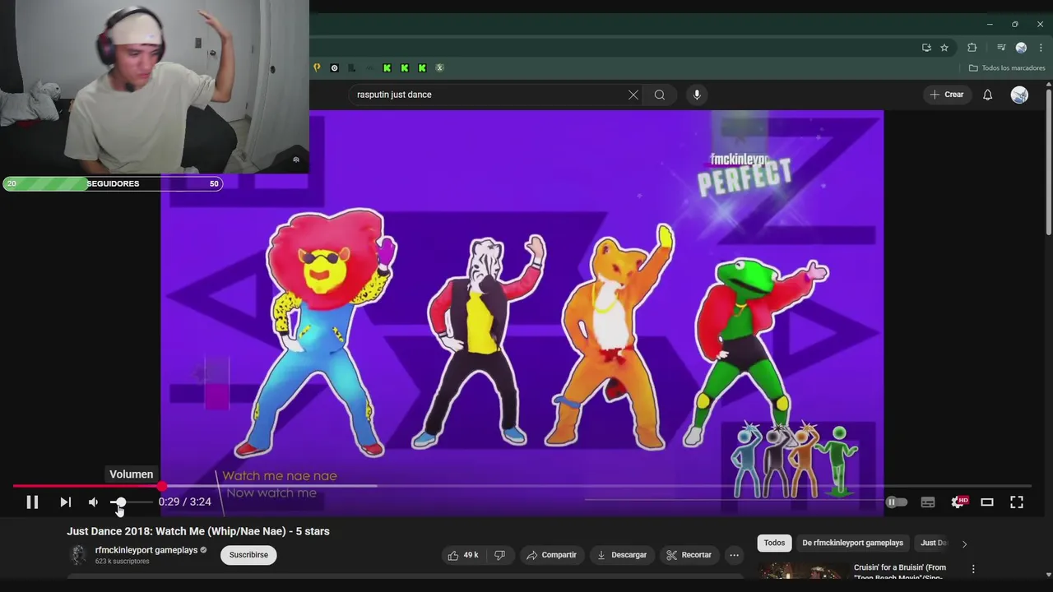Click the Suscribirse button
The image size is (1053, 592).
point(248,555)
